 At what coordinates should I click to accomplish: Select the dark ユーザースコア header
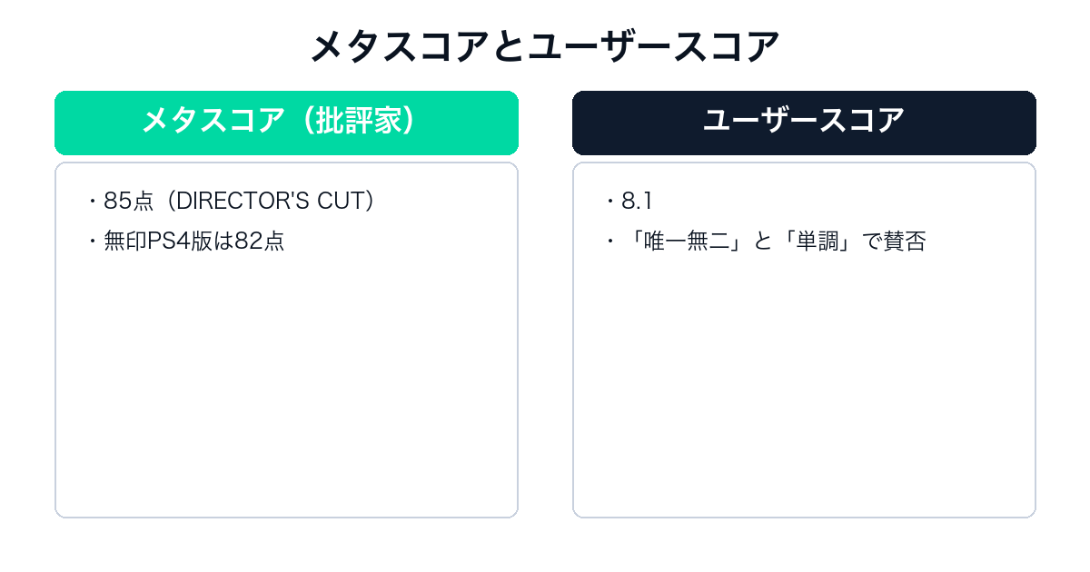tap(804, 123)
